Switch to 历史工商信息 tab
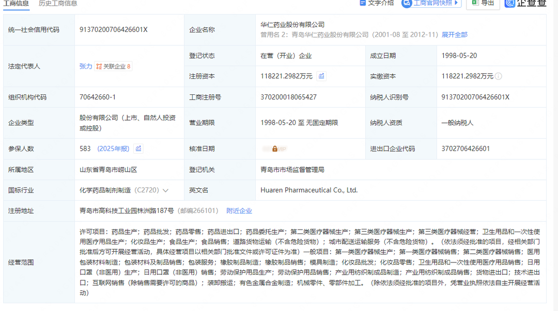 tap(58, 4)
